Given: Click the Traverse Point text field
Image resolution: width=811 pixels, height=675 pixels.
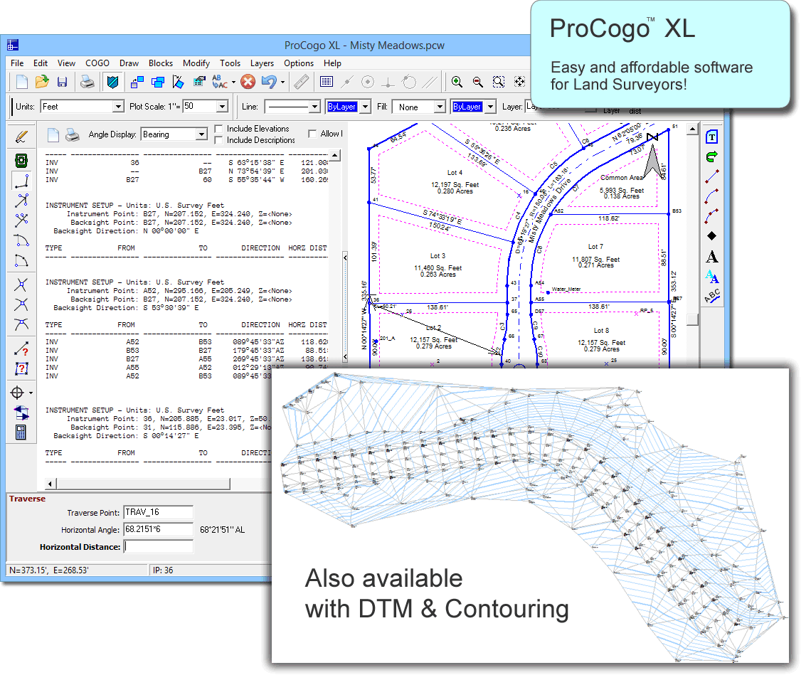Looking at the screenshot, I should [x=158, y=512].
